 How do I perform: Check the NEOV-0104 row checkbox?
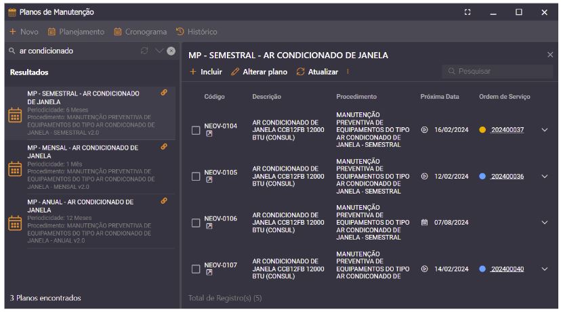196,130
